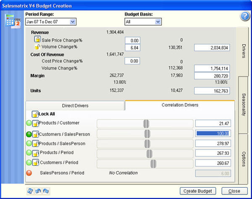Image resolution: width=252 pixels, height=199 pixels.
Task: Toggle the Lock All padlock
Action: (x=35, y=114)
